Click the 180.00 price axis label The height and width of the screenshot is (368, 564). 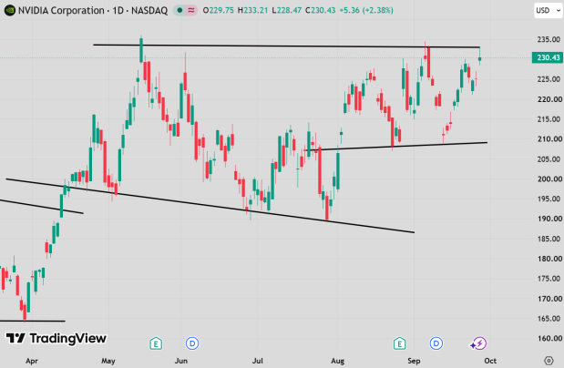click(549, 259)
